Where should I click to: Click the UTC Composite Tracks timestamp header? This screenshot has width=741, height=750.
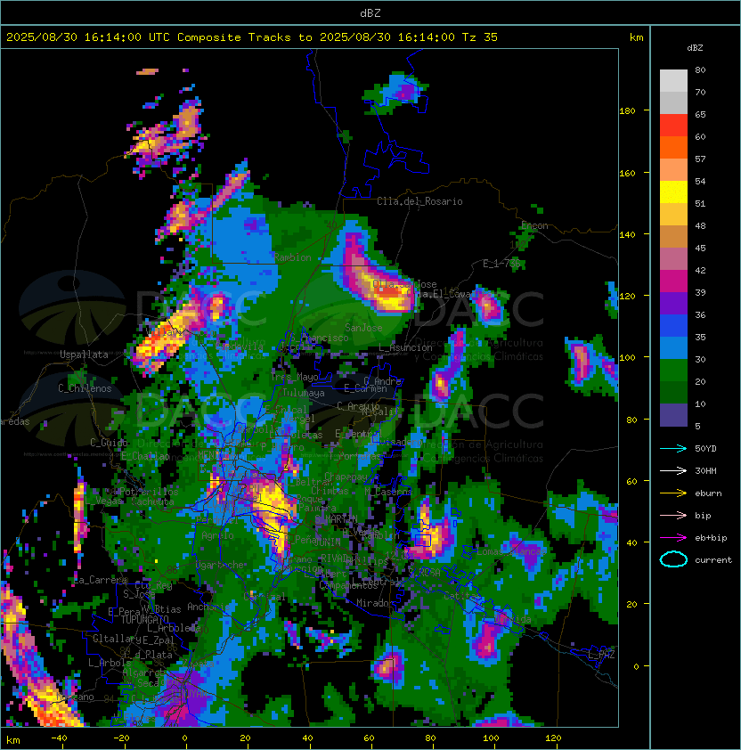pyautogui.click(x=252, y=37)
